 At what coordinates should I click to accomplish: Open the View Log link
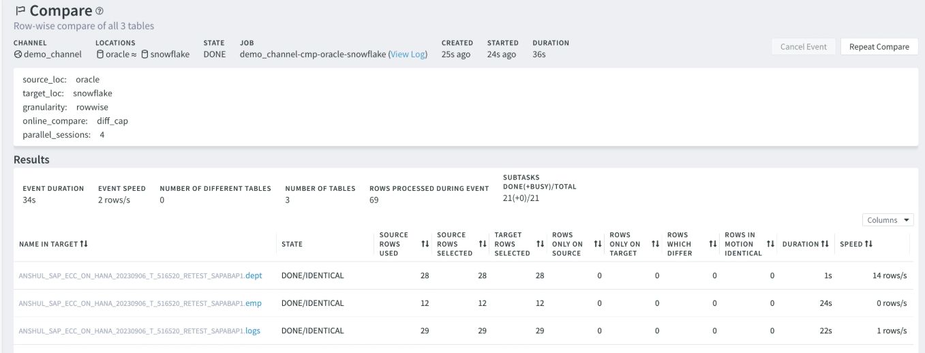click(x=408, y=55)
